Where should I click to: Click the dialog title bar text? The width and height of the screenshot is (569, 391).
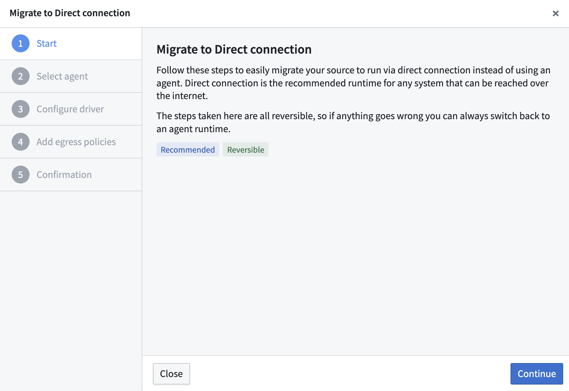(x=70, y=13)
